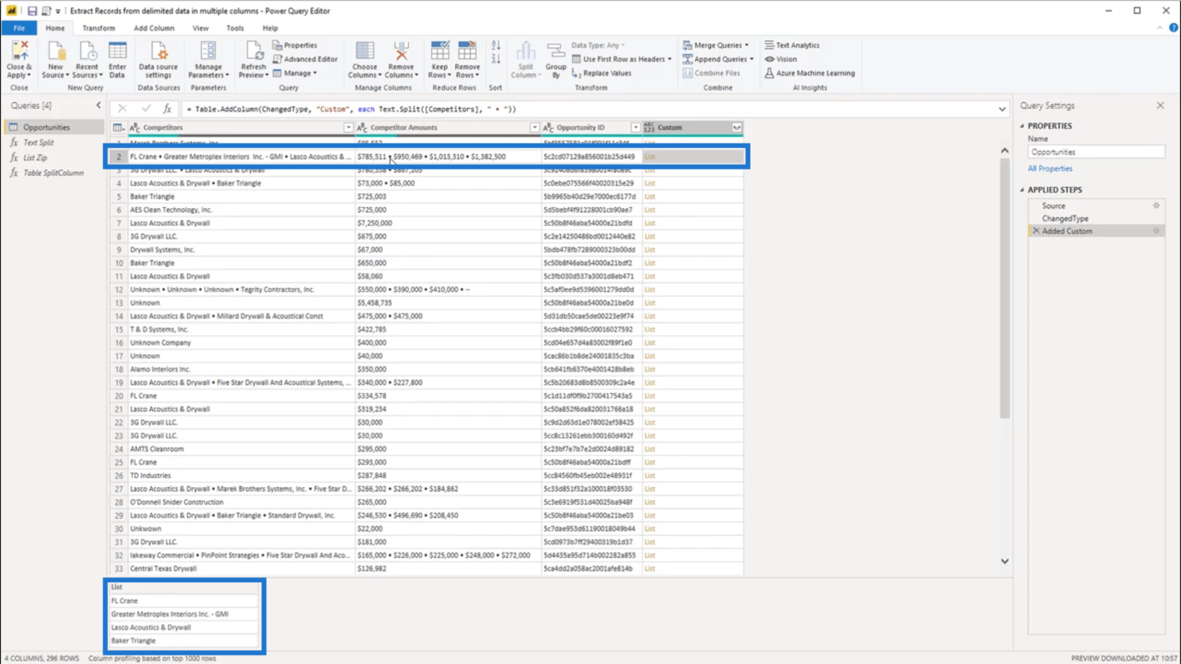The width and height of the screenshot is (1181, 664).
Task: Click the Keep Rows icon
Action: click(440, 51)
